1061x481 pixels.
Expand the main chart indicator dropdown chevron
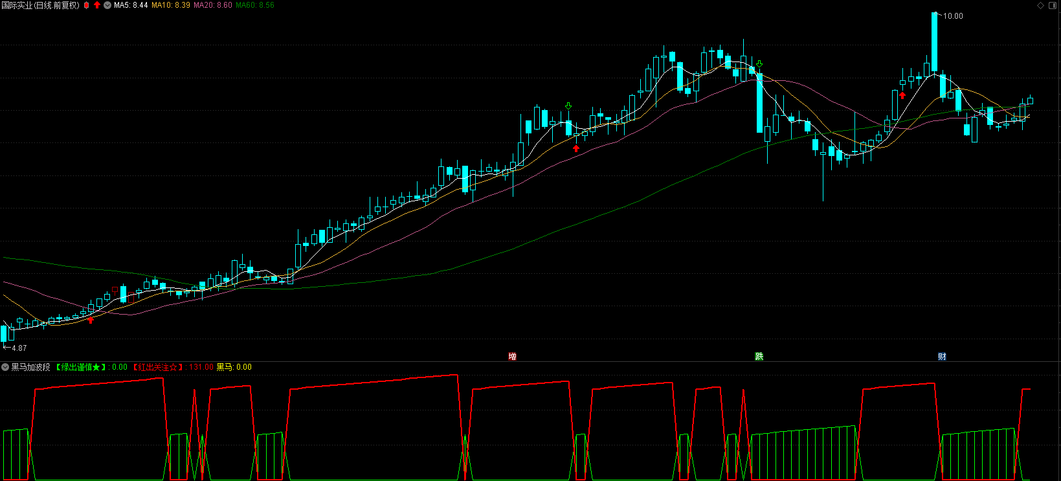click(107, 5)
